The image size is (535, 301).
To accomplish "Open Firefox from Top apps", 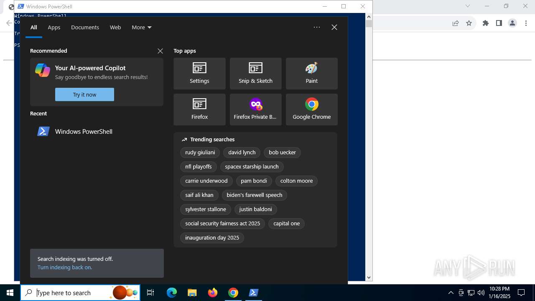I will 199,110.
